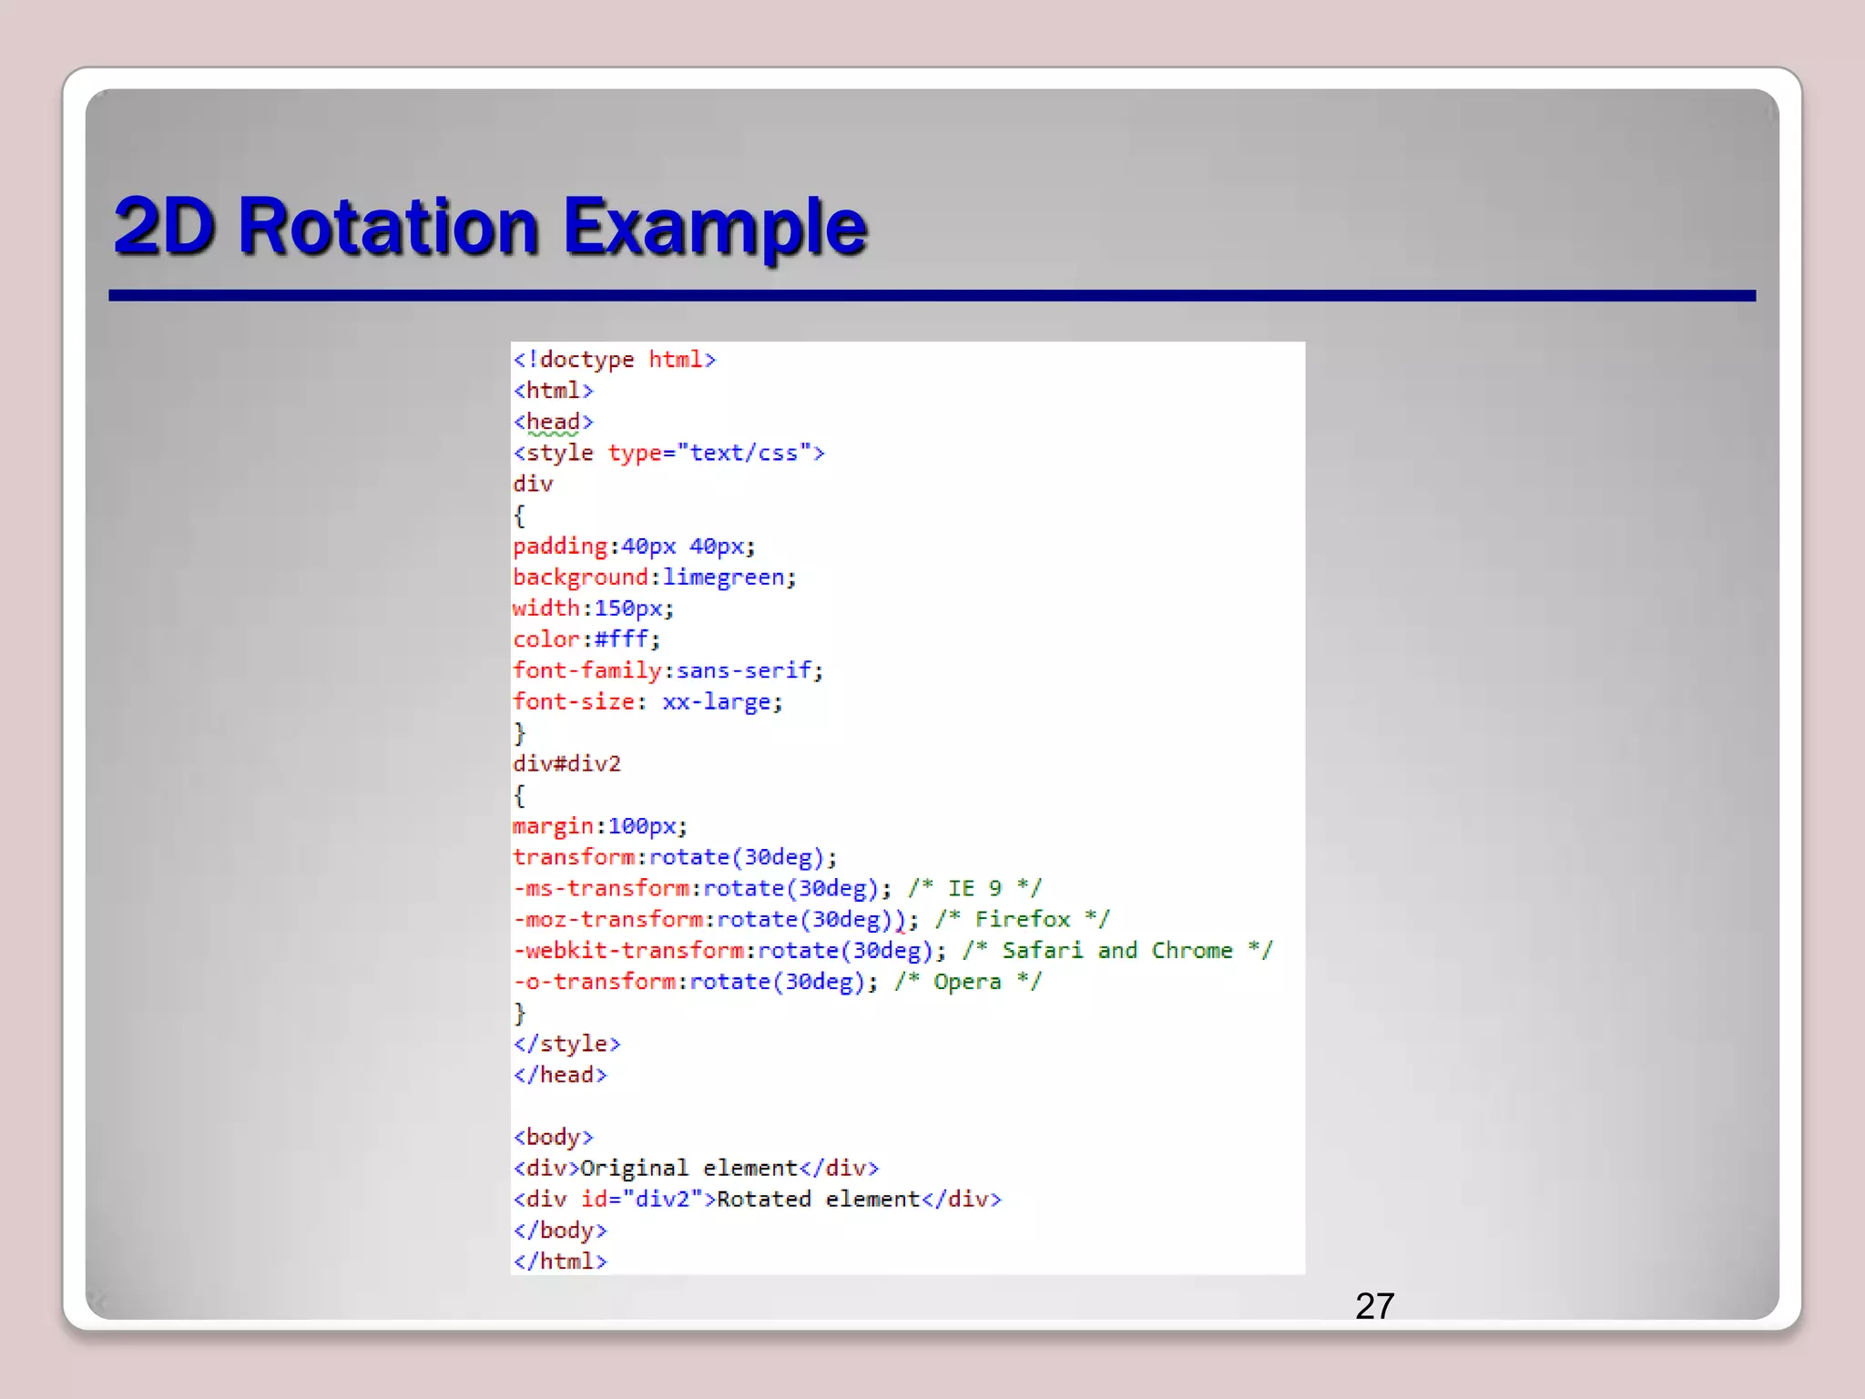This screenshot has height=1399, width=1865.
Task: Click the '2D Rotation Example' slide title
Action: [x=490, y=227]
